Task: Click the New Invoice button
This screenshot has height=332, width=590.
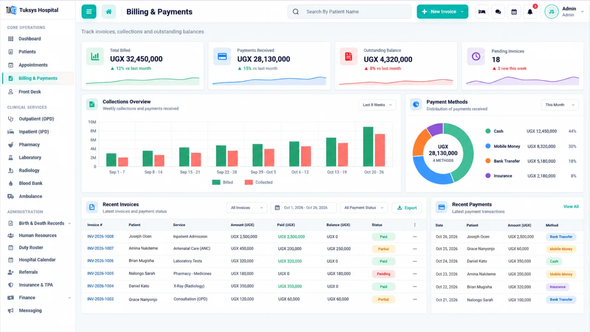Action: [x=442, y=12]
